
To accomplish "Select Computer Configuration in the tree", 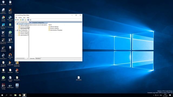I will [24, 24].
